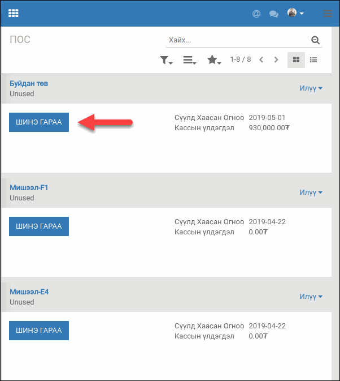
Task: Open Илүү menu for Мишээл-F1
Action: click(311, 192)
